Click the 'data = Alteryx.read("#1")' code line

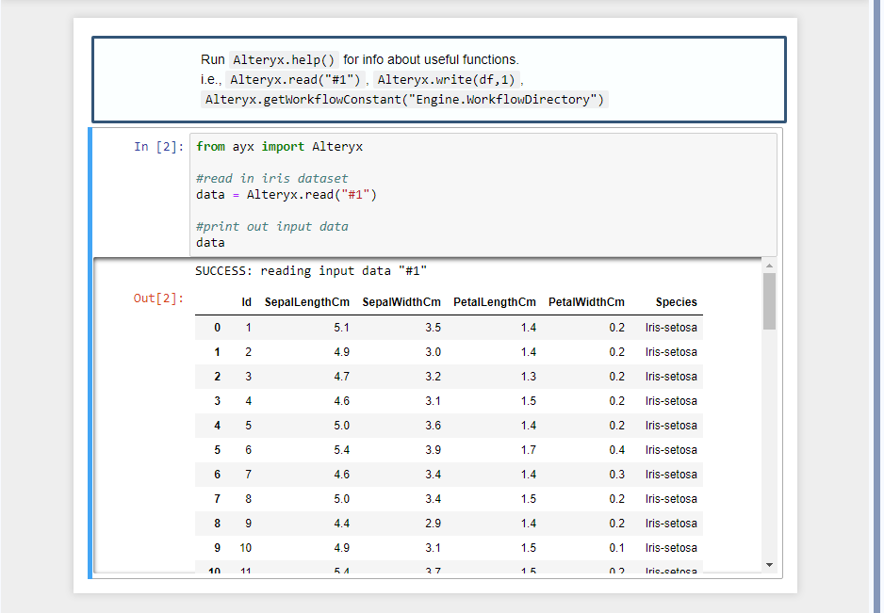coord(286,195)
